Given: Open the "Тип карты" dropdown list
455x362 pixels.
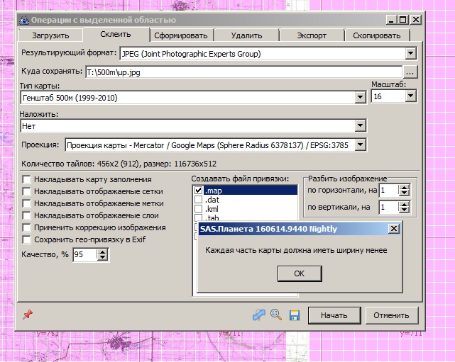Looking at the screenshot, I should (x=360, y=97).
